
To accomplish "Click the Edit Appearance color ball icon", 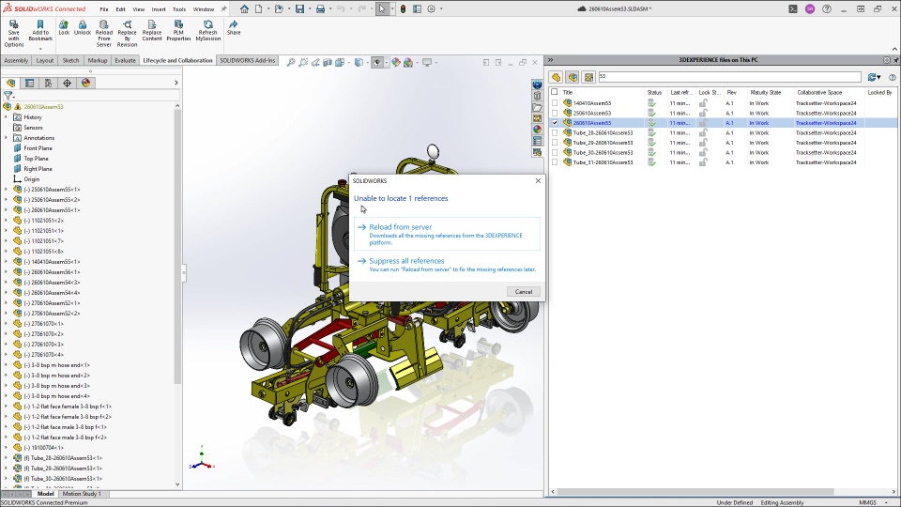I will click(396, 62).
